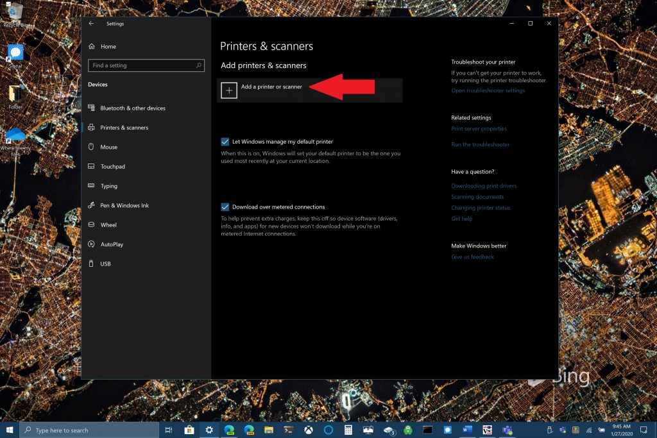Open Signal from the taskbar
This screenshot has height=438, width=657.
[x=447, y=430]
